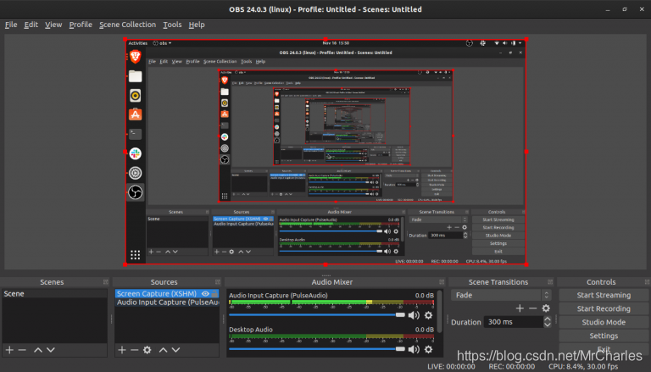This screenshot has height=372, width=651.
Task: Click Files folder icon in previewed dock
Action: 135,76
